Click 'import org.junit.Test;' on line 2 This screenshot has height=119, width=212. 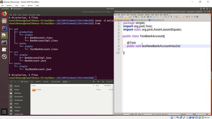[x=138, y=26]
